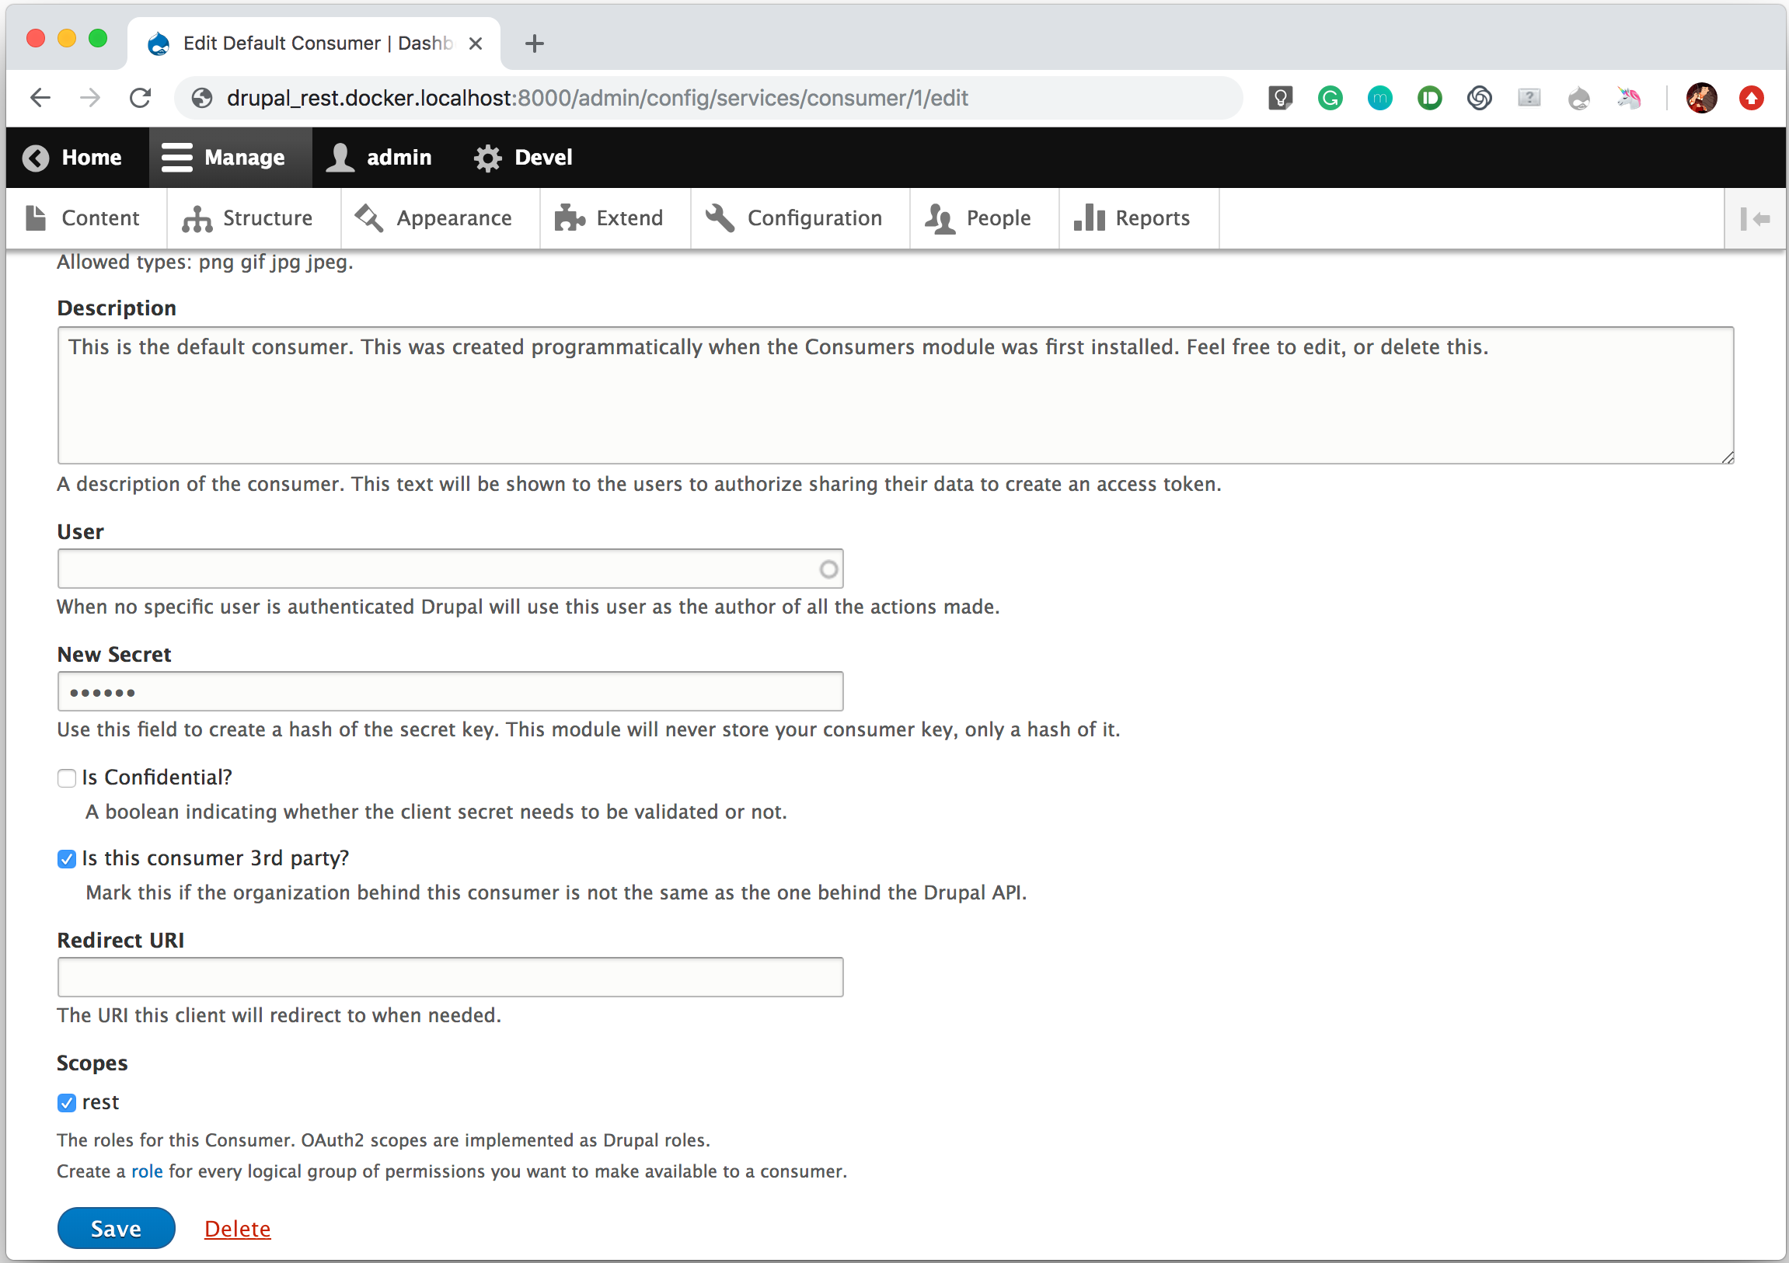The image size is (1789, 1263).
Task: Open the unicorn extension icon
Action: (1628, 98)
